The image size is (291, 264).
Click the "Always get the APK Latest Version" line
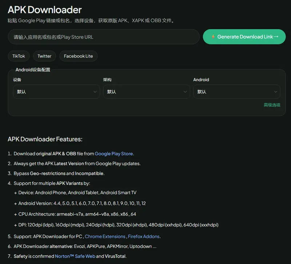[x=77, y=163]
